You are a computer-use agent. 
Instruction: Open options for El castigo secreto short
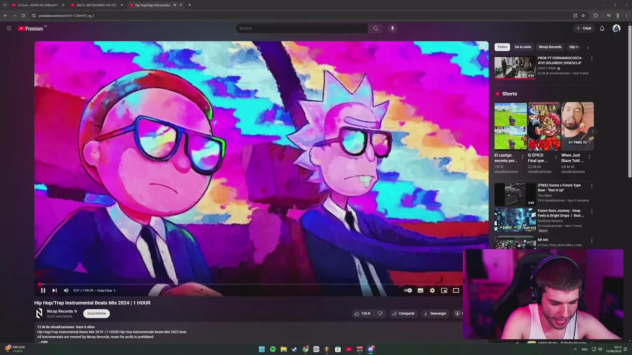point(522,157)
